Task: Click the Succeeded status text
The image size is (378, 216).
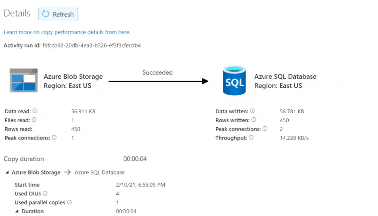Action: 157,72
